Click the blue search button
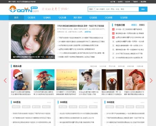Image resolution: width=156 pixels, height=126 pixels. (143, 9)
